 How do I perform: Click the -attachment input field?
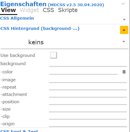pos(88,95)
